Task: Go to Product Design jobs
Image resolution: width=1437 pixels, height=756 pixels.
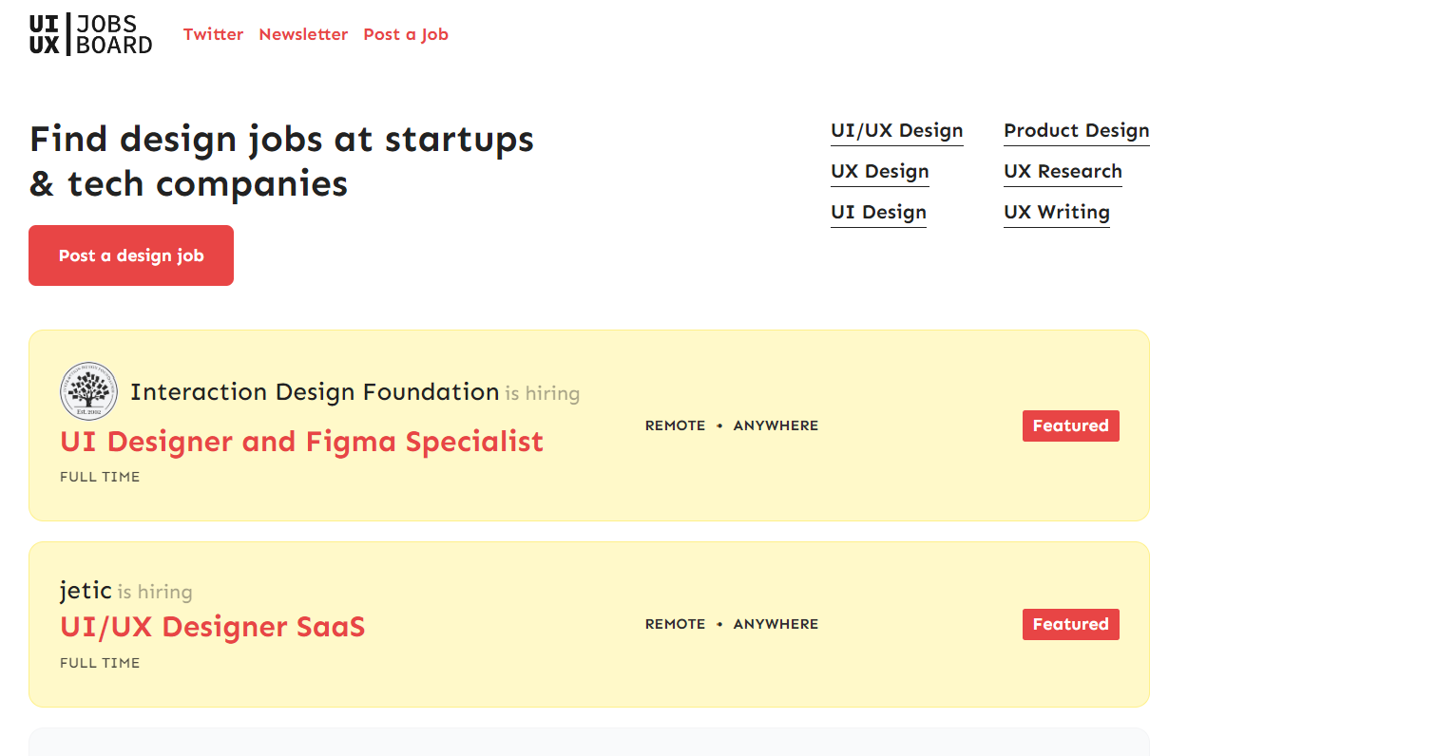Action: click(1076, 131)
